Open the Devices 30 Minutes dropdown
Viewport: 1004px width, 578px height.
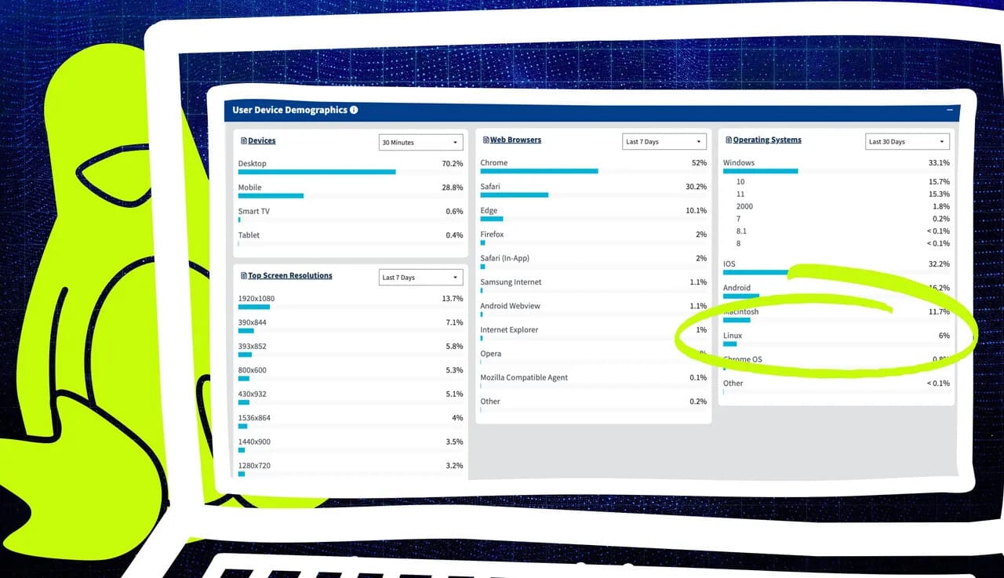pyautogui.click(x=420, y=142)
